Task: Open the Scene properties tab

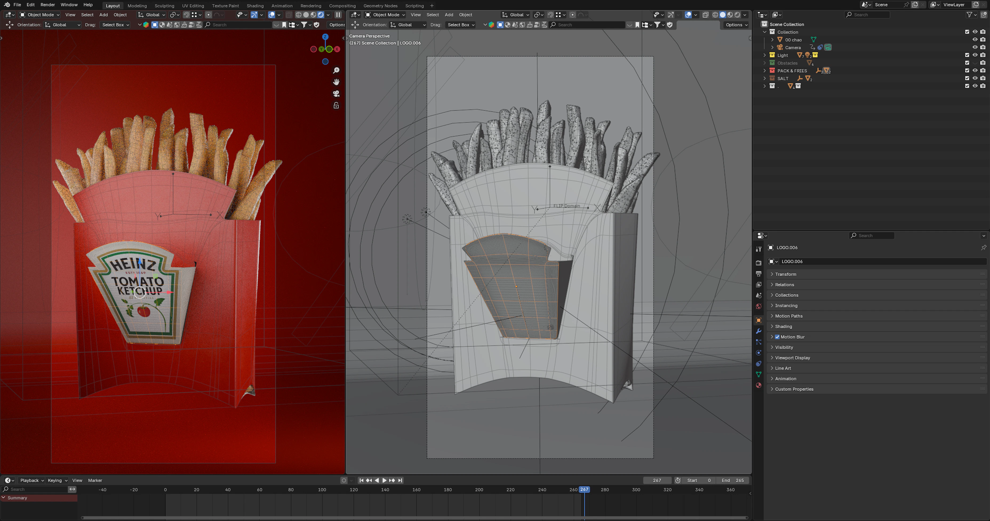Action: click(x=758, y=295)
